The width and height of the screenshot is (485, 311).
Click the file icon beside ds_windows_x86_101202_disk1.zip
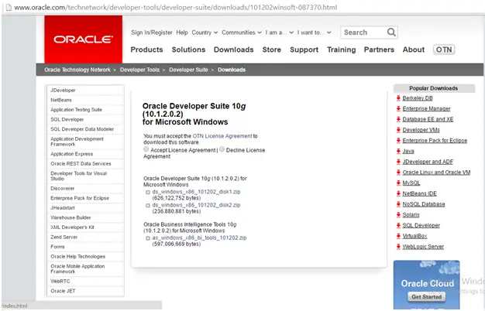click(148, 192)
